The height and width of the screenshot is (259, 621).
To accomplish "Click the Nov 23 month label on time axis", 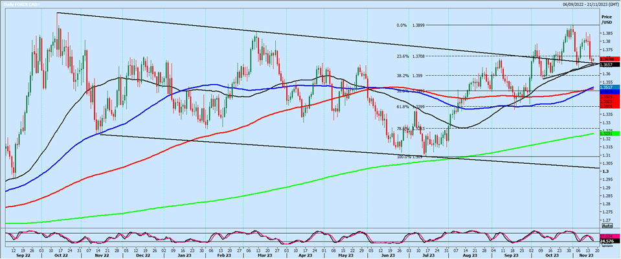I will [x=585, y=255].
